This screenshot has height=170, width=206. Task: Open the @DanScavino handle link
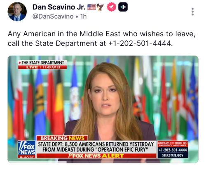[x=53, y=17]
